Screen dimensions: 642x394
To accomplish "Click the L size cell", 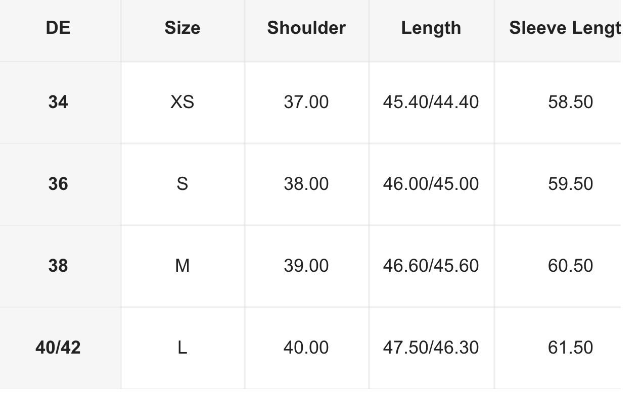I will pos(182,348).
